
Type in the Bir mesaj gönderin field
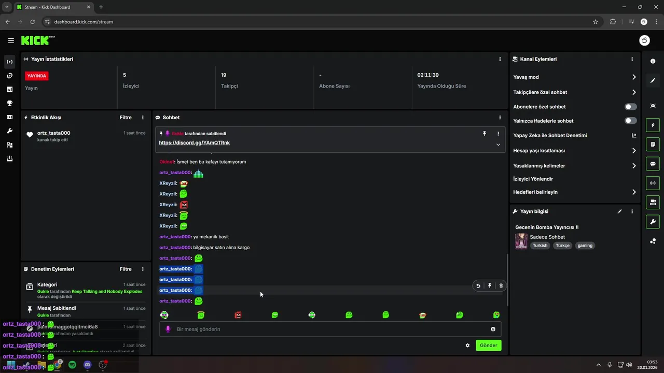(330, 329)
